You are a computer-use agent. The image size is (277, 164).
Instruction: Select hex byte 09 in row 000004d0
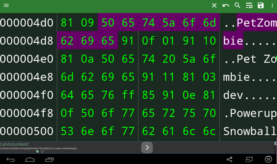coord(87,23)
